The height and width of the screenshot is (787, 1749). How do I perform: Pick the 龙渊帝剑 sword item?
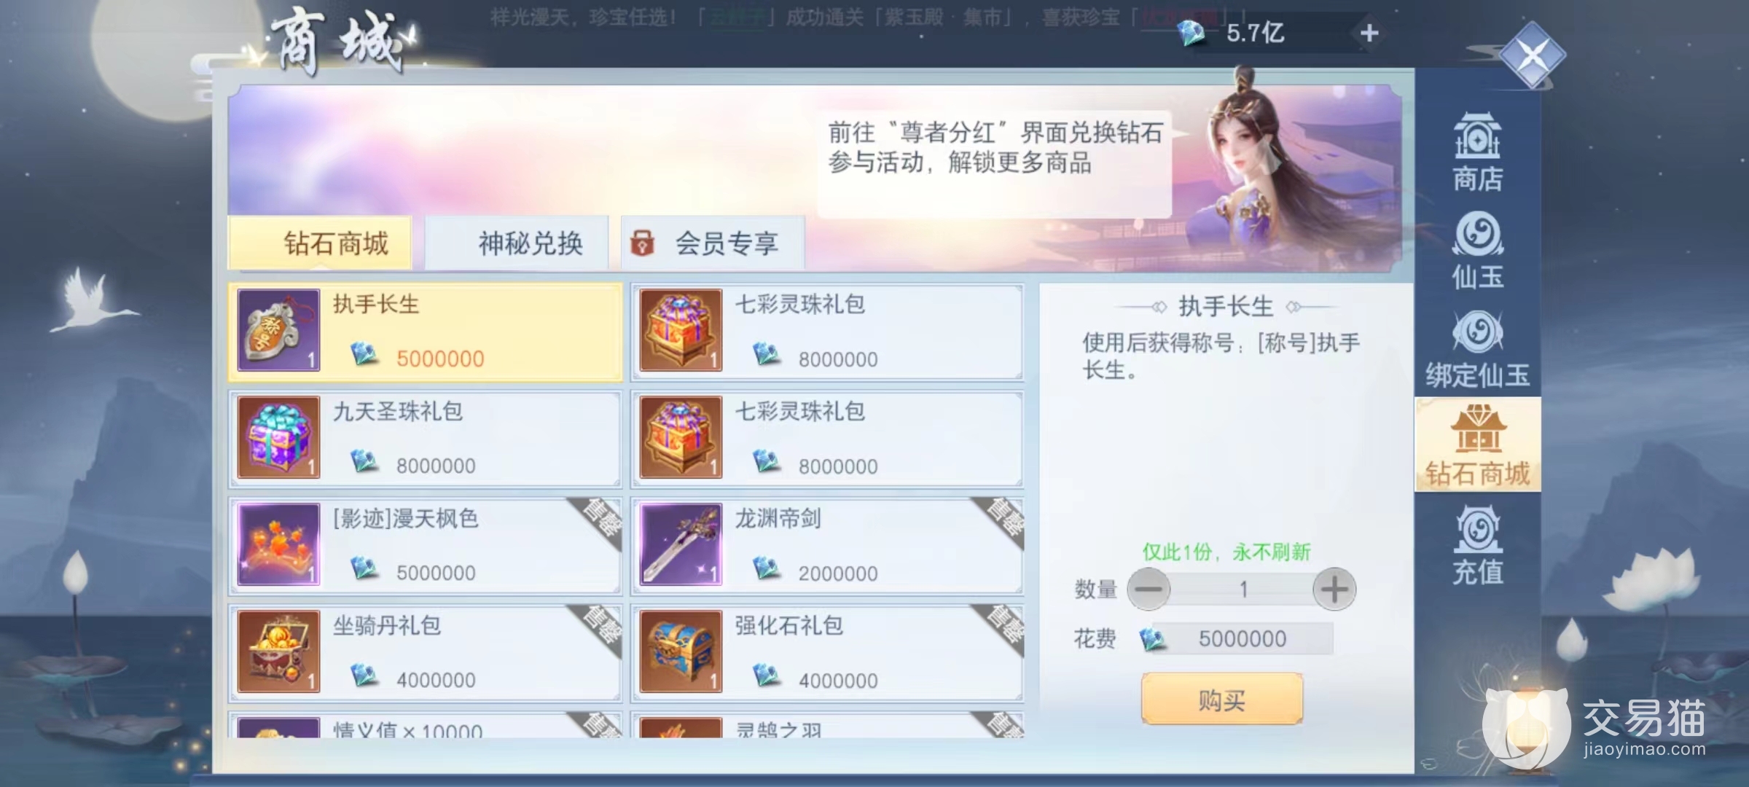(827, 546)
